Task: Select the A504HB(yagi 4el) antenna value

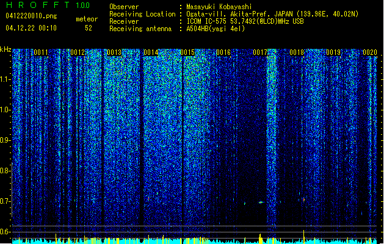Action: (216, 29)
